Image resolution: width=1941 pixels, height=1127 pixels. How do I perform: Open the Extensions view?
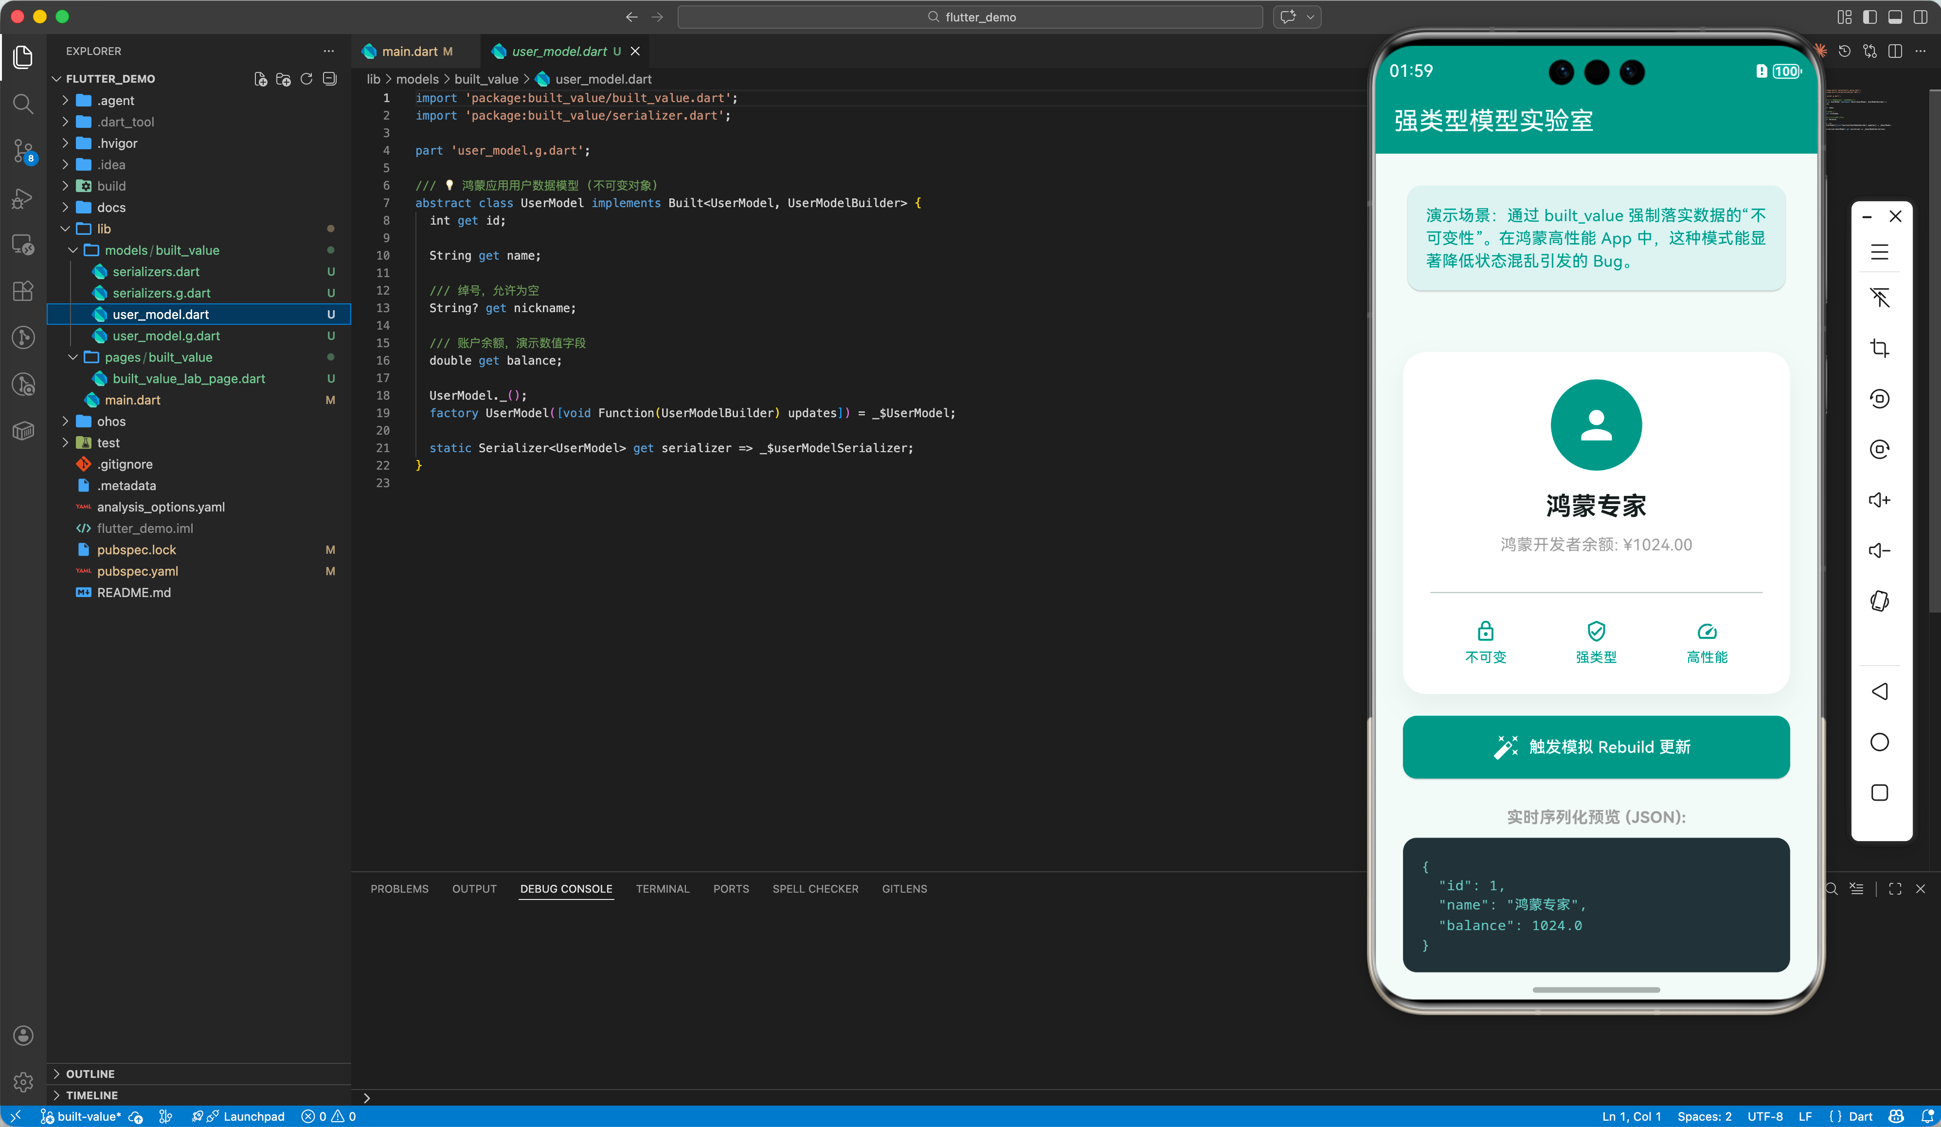[x=23, y=291]
